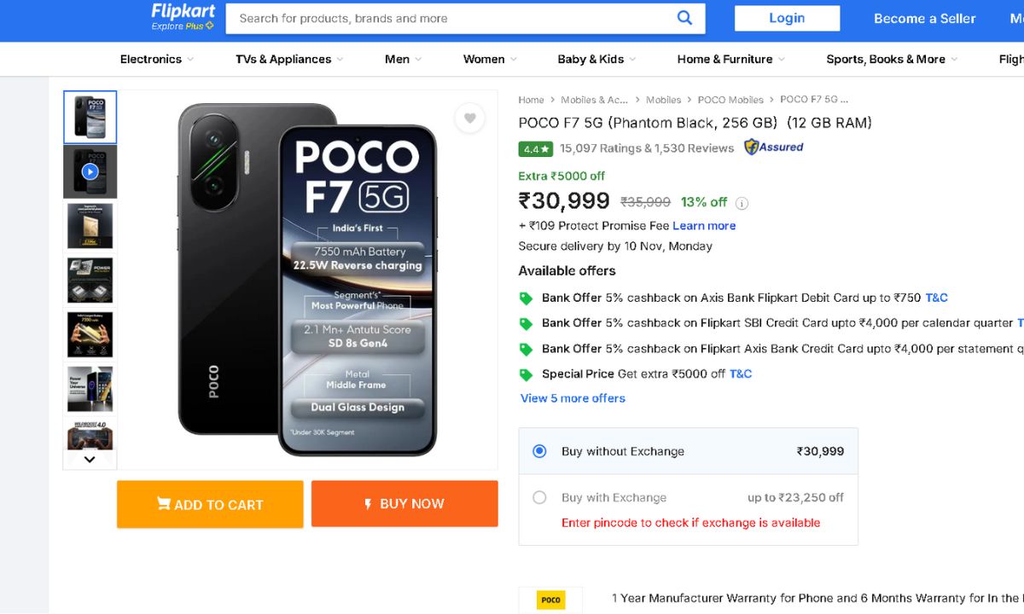
Task: Expand the TVs & Appliances menu
Action: (289, 59)
